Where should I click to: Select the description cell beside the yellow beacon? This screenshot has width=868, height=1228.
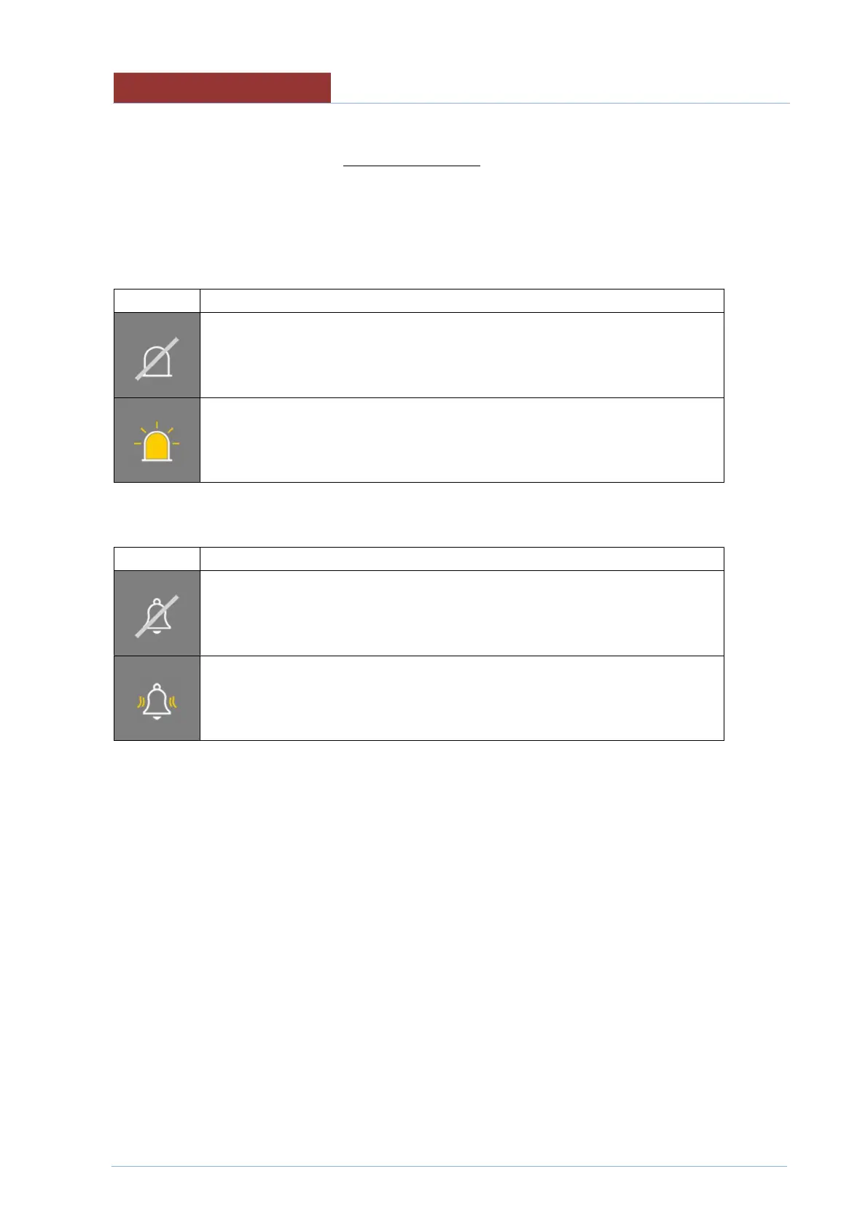[462, 440]
